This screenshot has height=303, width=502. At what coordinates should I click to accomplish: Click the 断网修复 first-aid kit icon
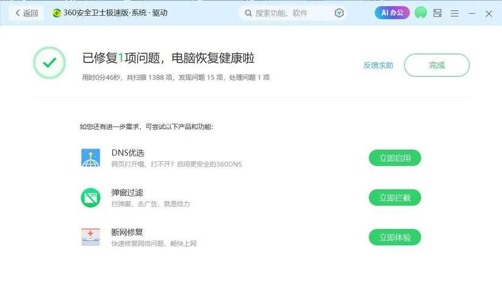pos(90,237)
